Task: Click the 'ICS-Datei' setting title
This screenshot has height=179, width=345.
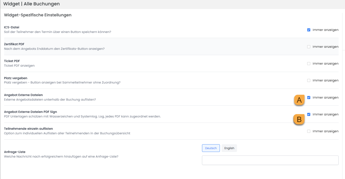Action: pyautogui.click(x=12, y=27)
